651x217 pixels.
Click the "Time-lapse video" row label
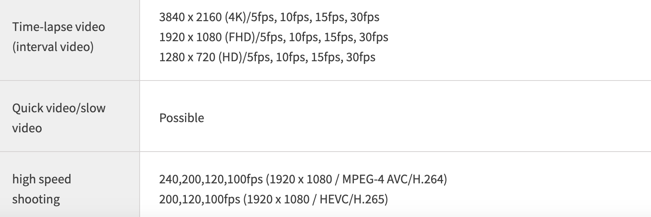(x=59, y=27)
